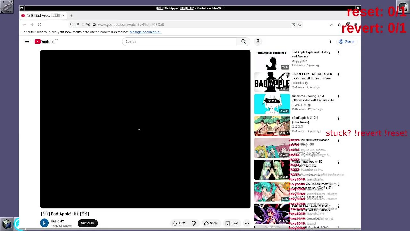The image size is (410, 231).
Task: Open options menu for METAL COVER video
Action: (338, 74)
